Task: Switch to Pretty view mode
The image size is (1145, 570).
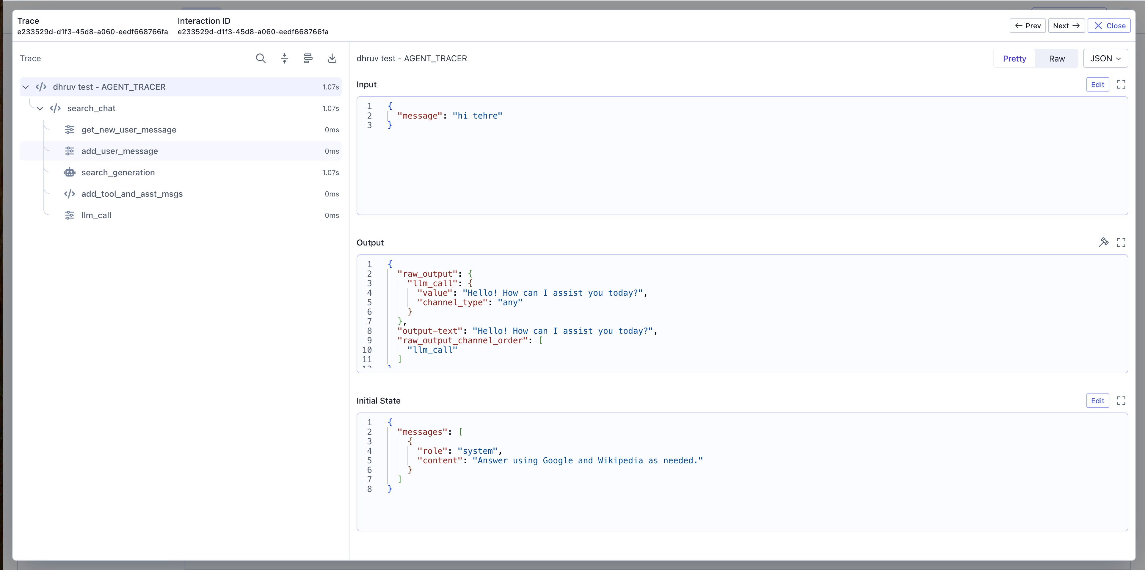Action: (x=1014, y=59)
